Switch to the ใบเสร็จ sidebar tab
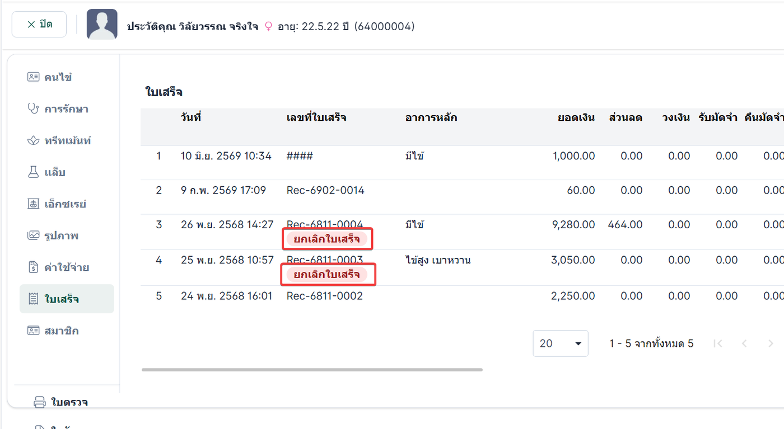 click(67, 299)
